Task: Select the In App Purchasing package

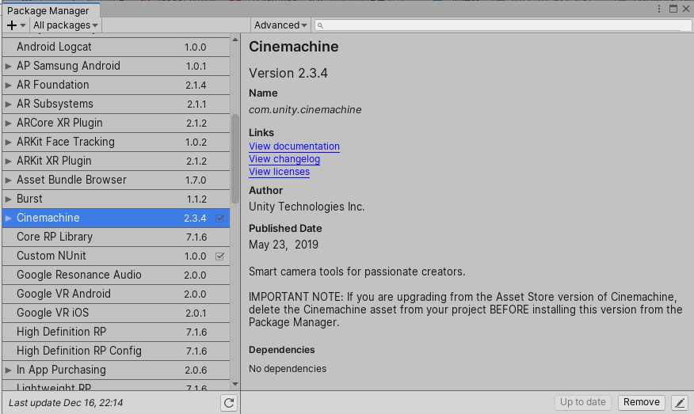Action: 116,370
